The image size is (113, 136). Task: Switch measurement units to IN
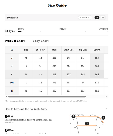[97, 17]
